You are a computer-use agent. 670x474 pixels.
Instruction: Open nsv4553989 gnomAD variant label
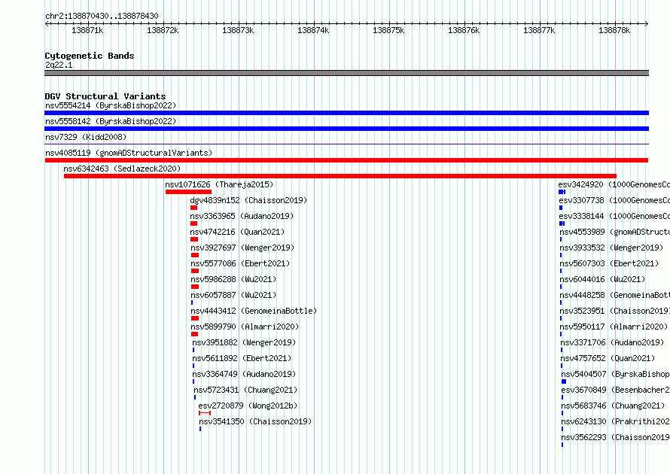click(615, 232)
